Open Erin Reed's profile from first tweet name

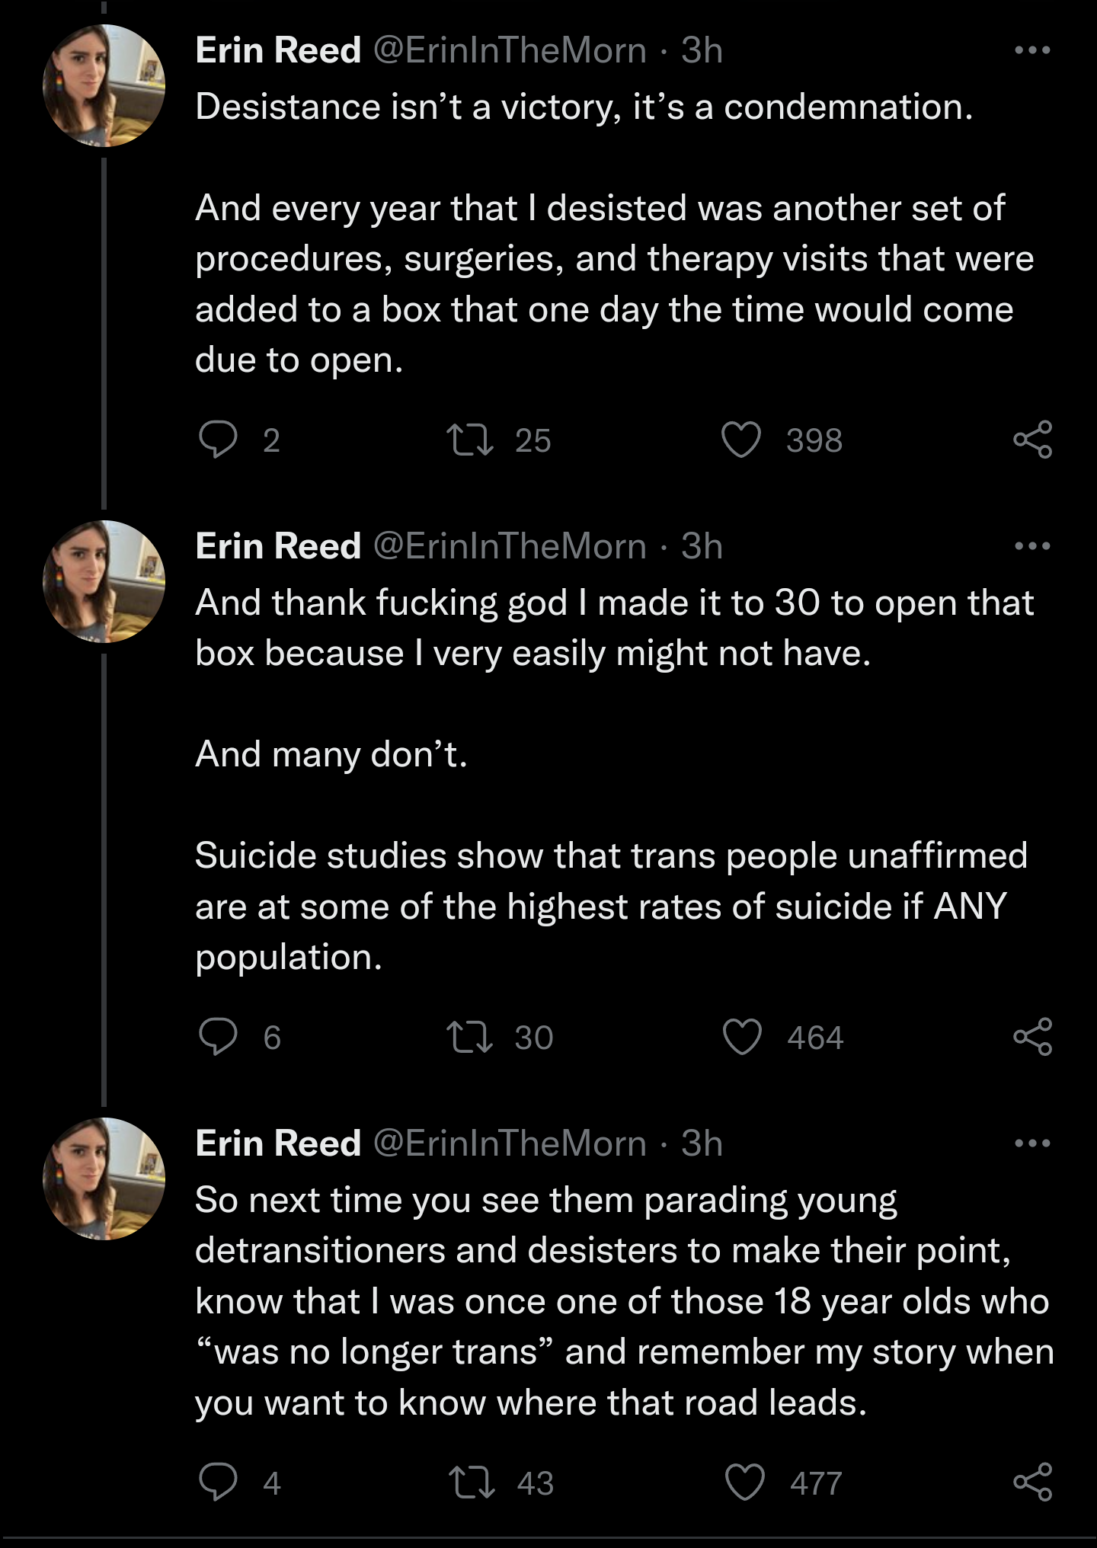(278, 50)
